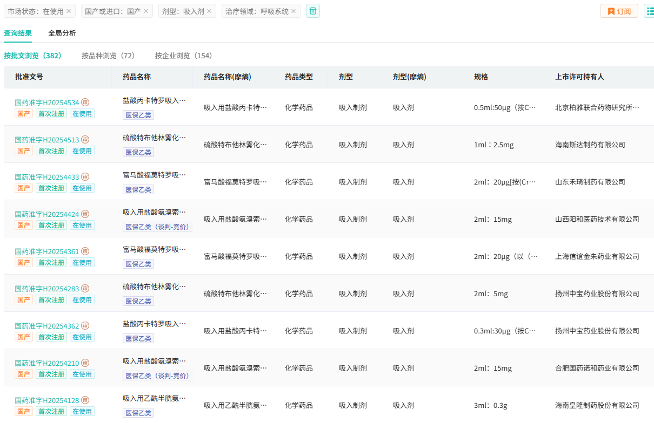
Task: Click the 审 icon beside 国药准字H20254128
Action: (85, 400)
